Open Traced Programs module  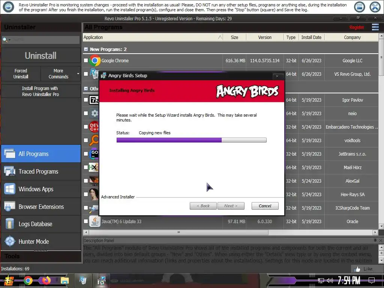pos(40,171)
